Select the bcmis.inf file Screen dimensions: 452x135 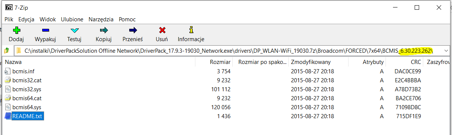pyautogui.click(x=23, y=71)
